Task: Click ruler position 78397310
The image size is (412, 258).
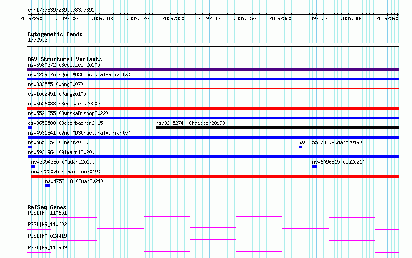Action: tap(102, 18)
